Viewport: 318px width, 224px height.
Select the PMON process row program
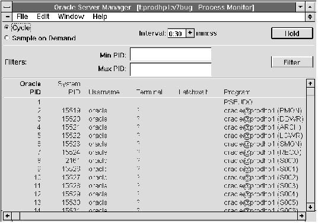[x=263, y=111]
